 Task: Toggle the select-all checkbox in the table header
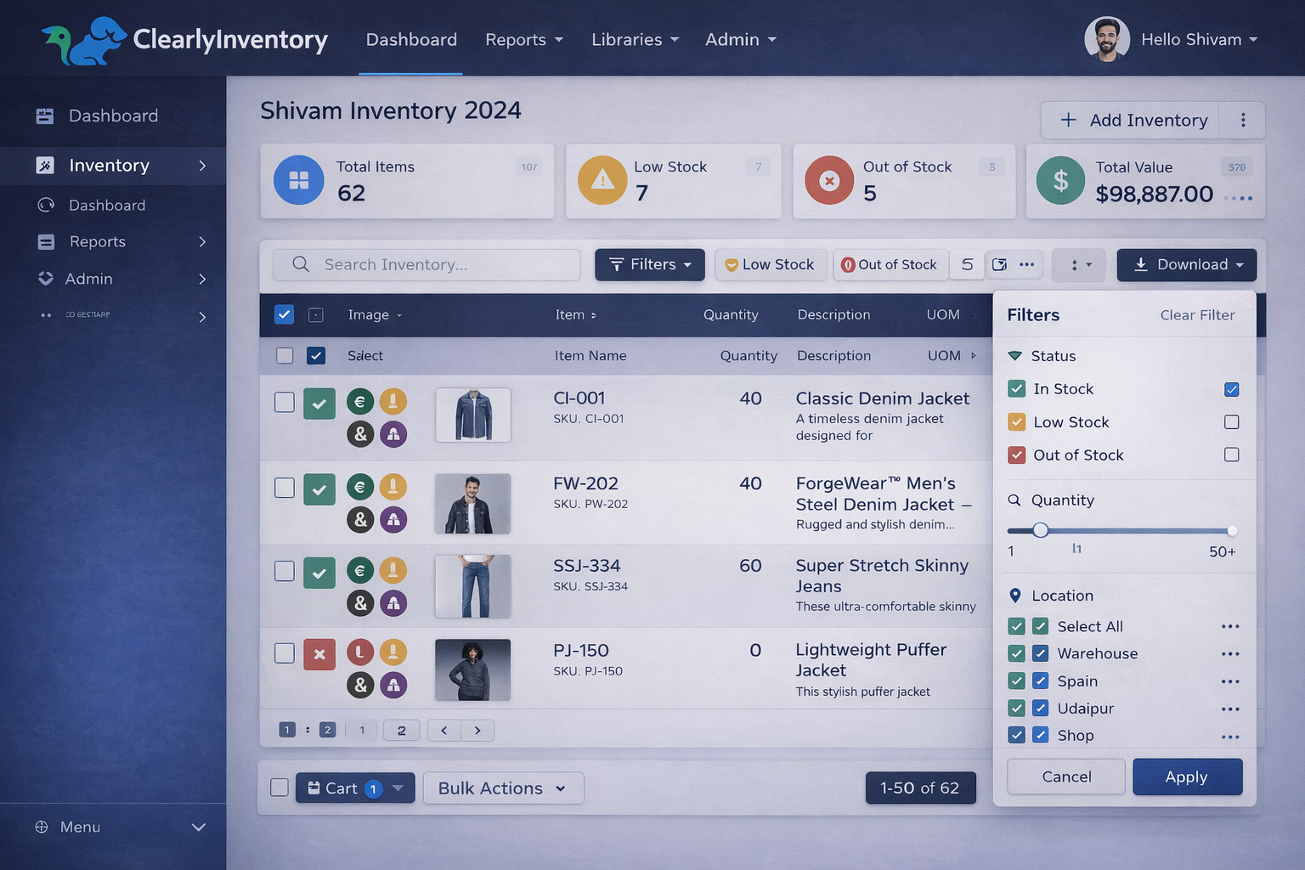[x=284, y=314]
